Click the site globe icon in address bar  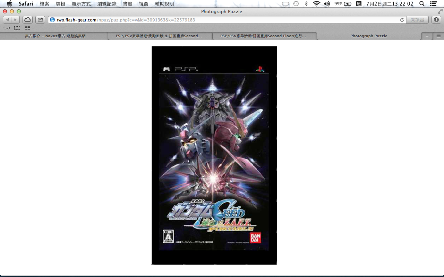coord(53,20)
